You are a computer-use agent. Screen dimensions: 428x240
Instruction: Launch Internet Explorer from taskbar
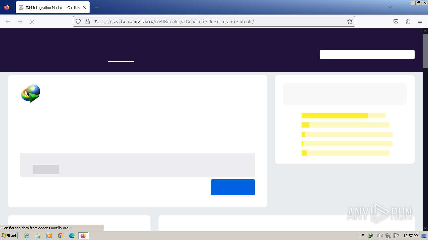27,236
